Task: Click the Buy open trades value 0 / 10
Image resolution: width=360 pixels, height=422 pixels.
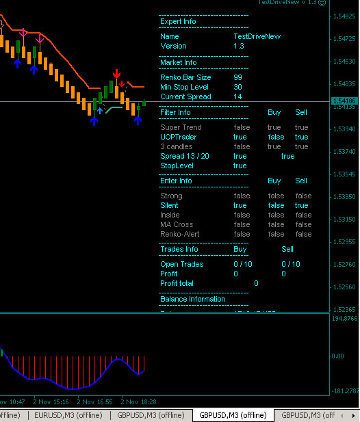Action: (x=243, y=264)
